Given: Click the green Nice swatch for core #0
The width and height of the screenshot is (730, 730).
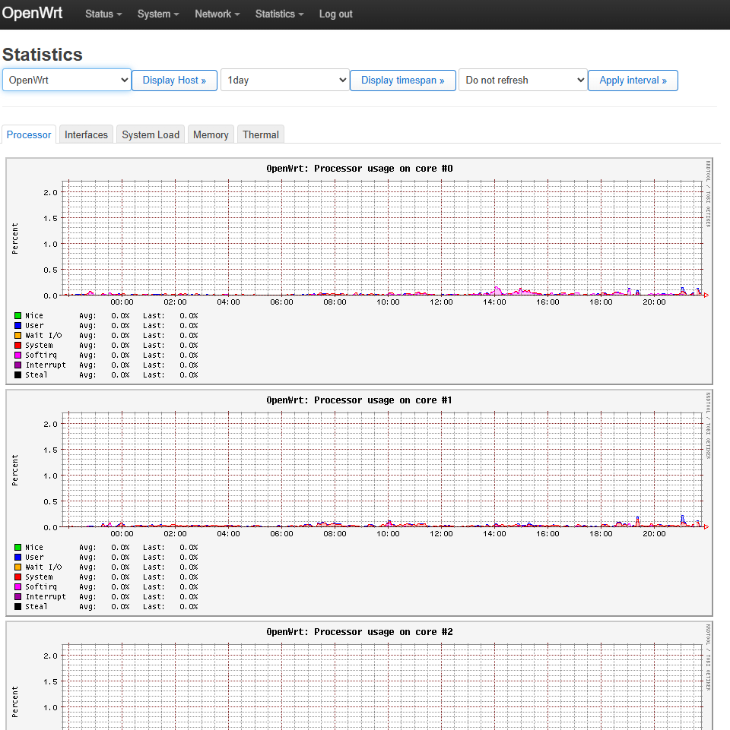Looking at the screenshot, I should [17, 315].
